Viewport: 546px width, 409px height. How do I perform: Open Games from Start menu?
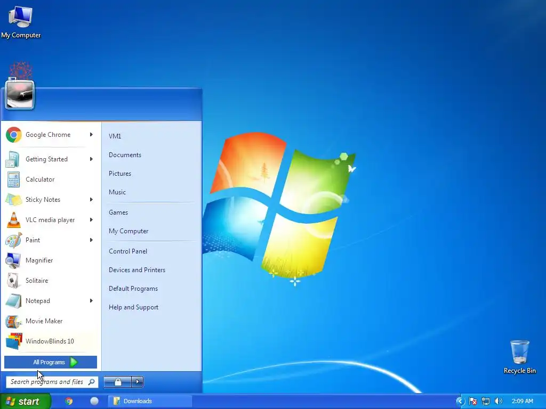pos(118,212)
